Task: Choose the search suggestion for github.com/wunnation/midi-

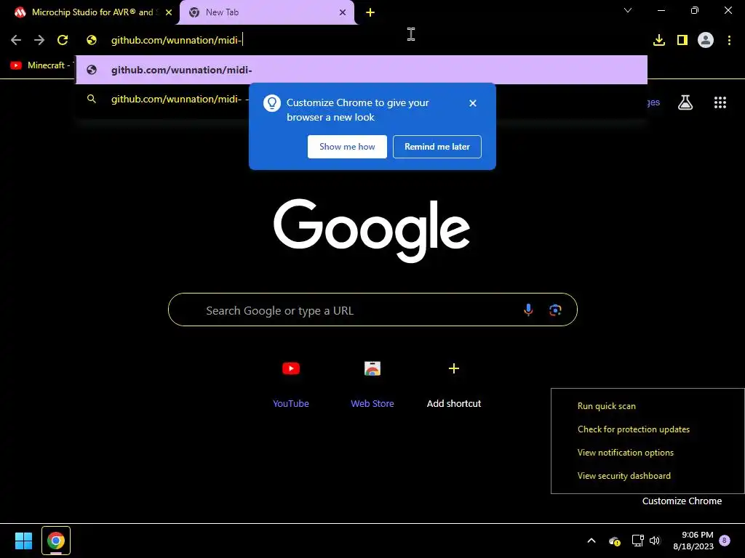Action: pos(176,99)
